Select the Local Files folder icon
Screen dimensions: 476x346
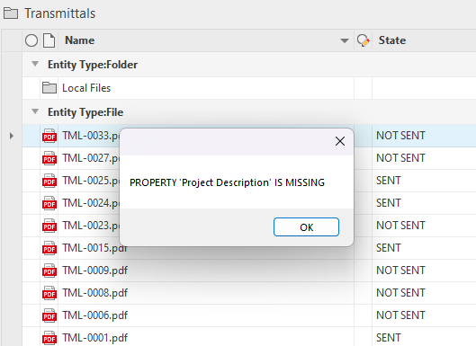[49, 88]
